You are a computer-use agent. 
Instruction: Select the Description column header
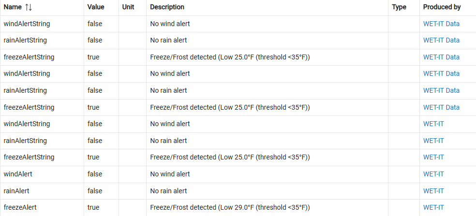pos(167,7)
